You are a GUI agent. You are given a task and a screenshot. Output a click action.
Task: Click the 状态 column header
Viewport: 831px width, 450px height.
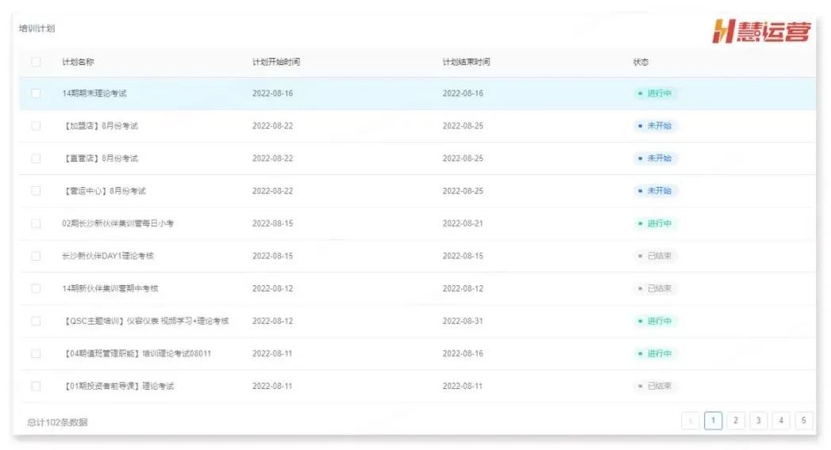641,62
